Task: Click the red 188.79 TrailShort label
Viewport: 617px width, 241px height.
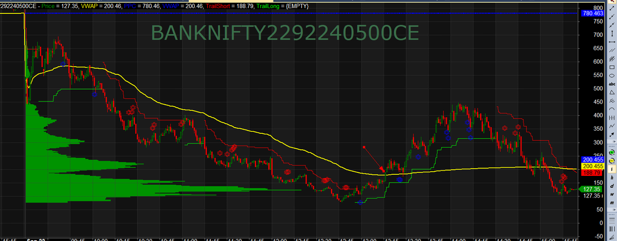Action: [x=591, y=173]
